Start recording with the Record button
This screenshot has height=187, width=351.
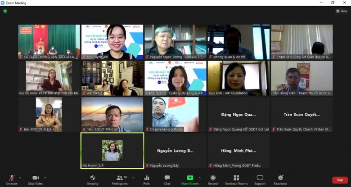pyautogui.click(x=213, y=179)
